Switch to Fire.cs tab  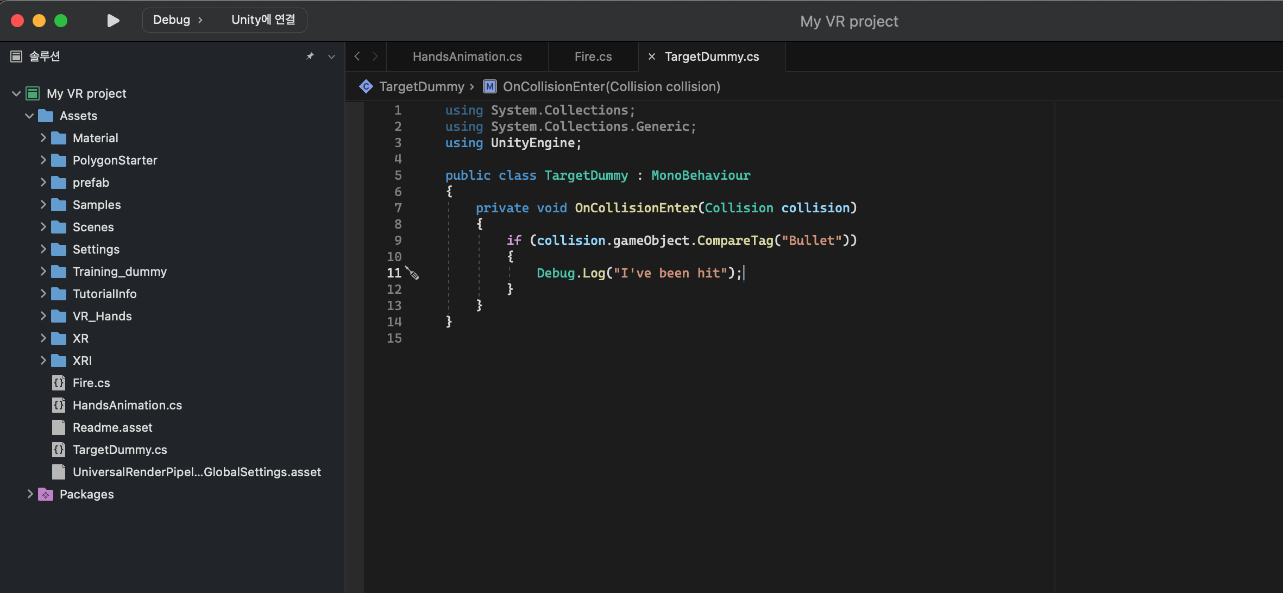(x=593, y=56)
